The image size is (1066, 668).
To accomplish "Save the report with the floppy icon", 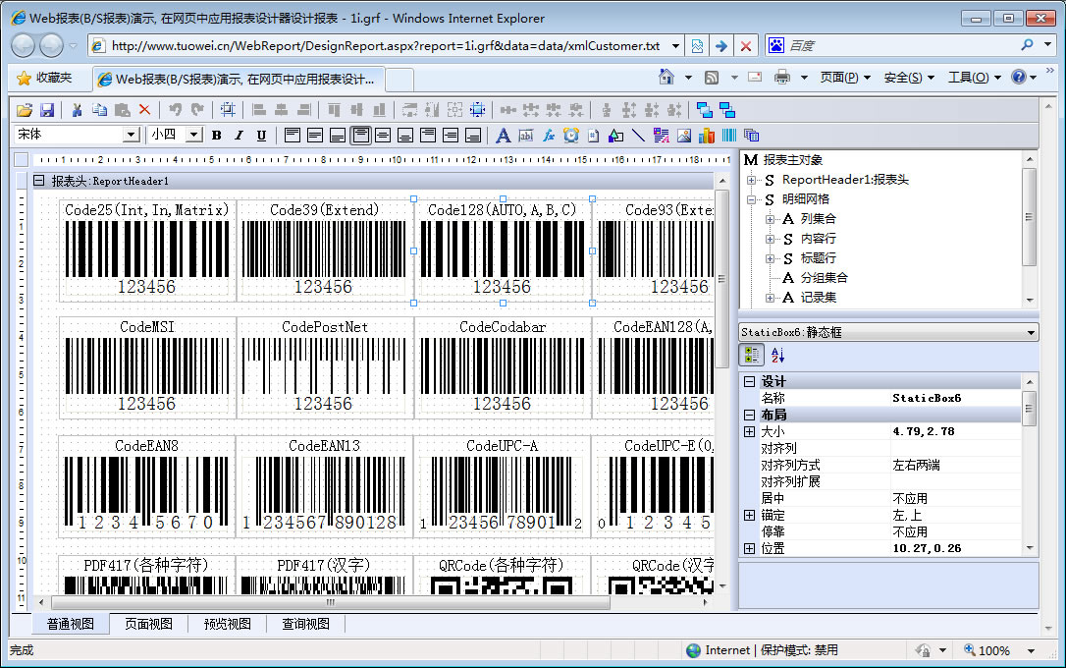I will (46, 110).
